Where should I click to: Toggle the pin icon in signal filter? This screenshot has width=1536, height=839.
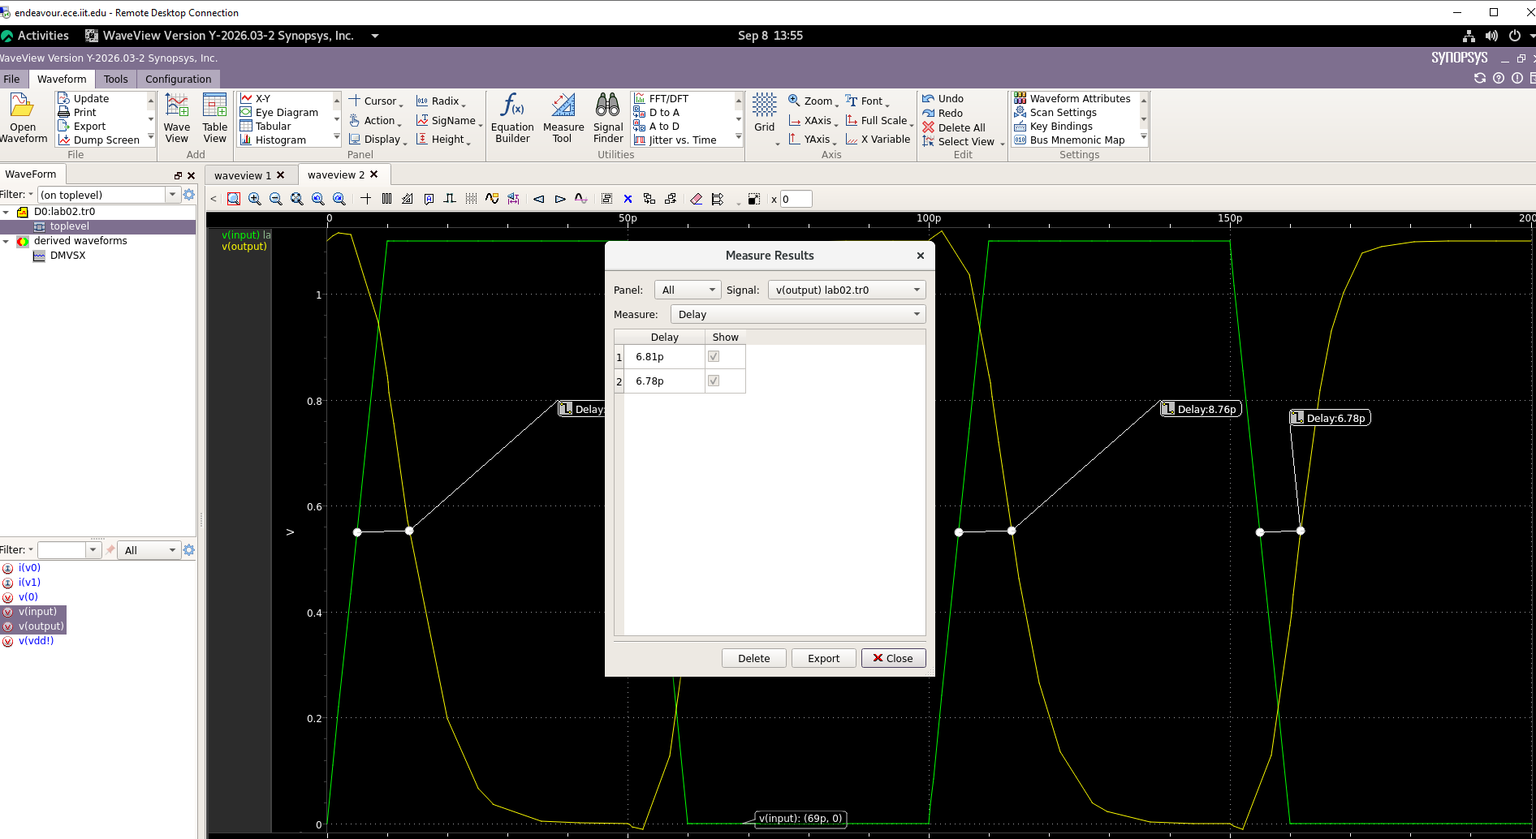point(110,550)
